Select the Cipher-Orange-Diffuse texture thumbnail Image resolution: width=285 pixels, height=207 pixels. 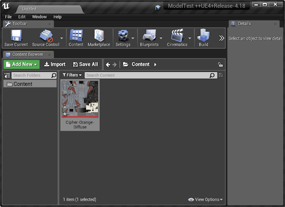tap(80, 99)
